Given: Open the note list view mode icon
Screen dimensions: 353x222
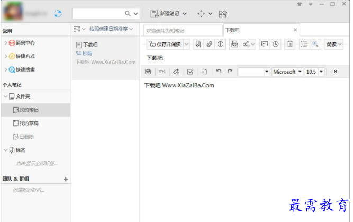Looking at the screenshot, I should coord(77,29).
